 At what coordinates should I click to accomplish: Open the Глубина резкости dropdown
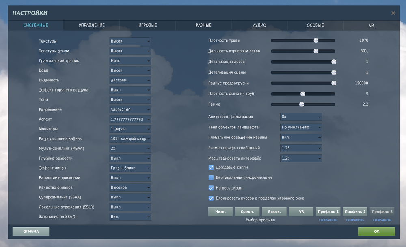(130, 158)
